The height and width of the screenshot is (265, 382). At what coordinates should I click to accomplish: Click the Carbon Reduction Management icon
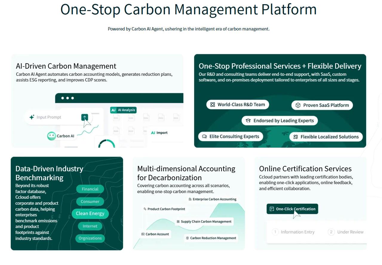coord(188,238)
